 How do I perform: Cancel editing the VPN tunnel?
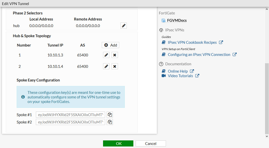pos(151,143)
